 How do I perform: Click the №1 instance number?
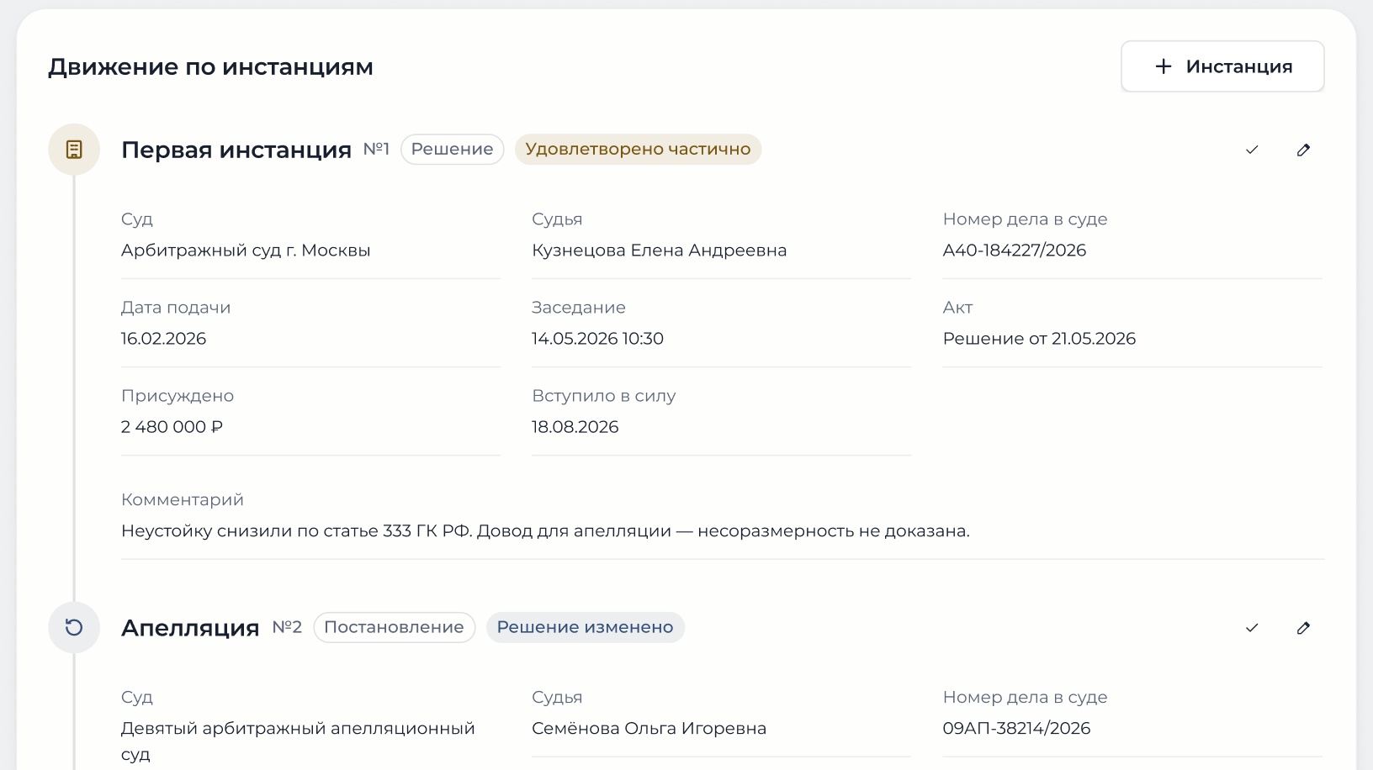coord(376,149)
